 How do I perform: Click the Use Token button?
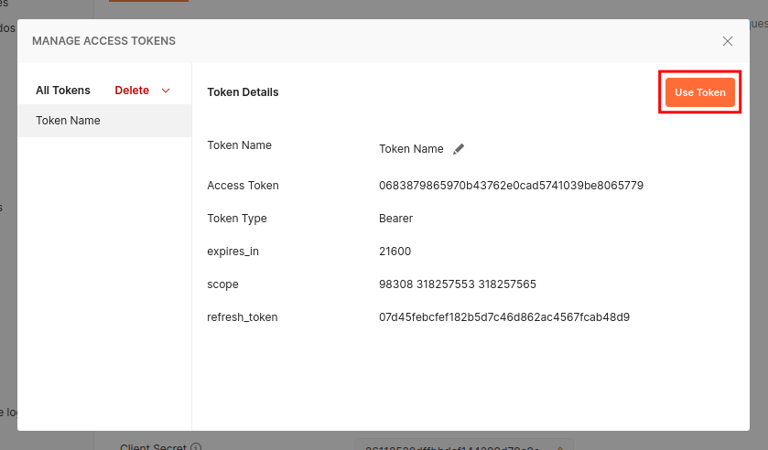(x=699, y=92)
